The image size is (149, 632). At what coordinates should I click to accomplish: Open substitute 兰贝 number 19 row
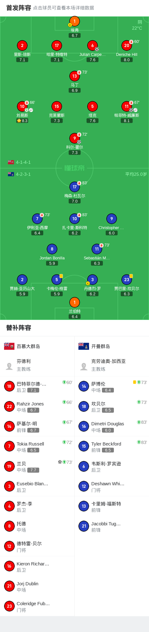37,466
